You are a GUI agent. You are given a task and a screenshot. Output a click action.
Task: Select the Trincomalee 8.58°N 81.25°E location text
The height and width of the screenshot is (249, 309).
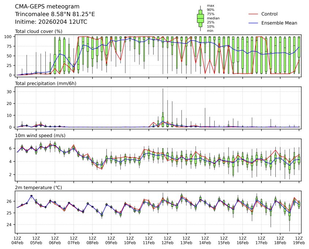pyautogui.click(x=55, y=14)
